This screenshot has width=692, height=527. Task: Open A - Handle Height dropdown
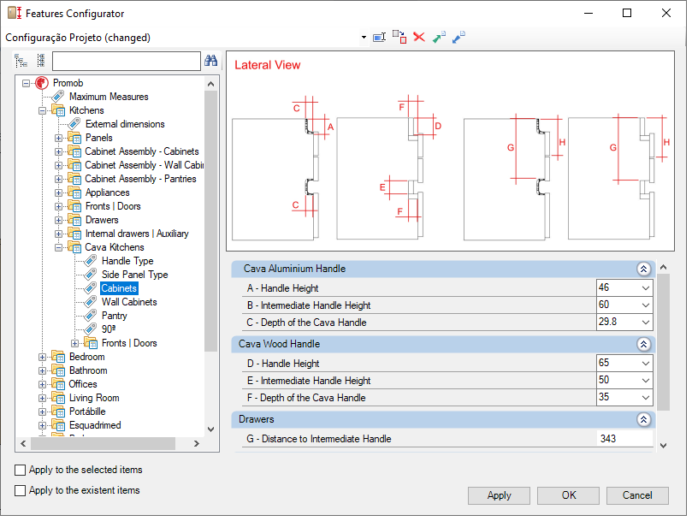pos(646,288)
